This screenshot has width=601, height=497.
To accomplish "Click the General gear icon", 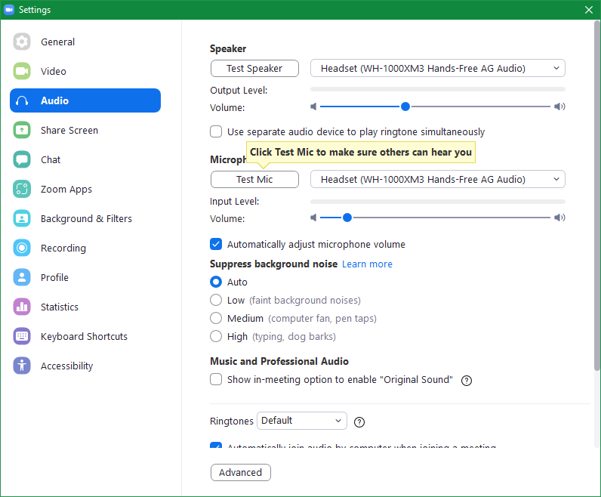I will (22, 42).
